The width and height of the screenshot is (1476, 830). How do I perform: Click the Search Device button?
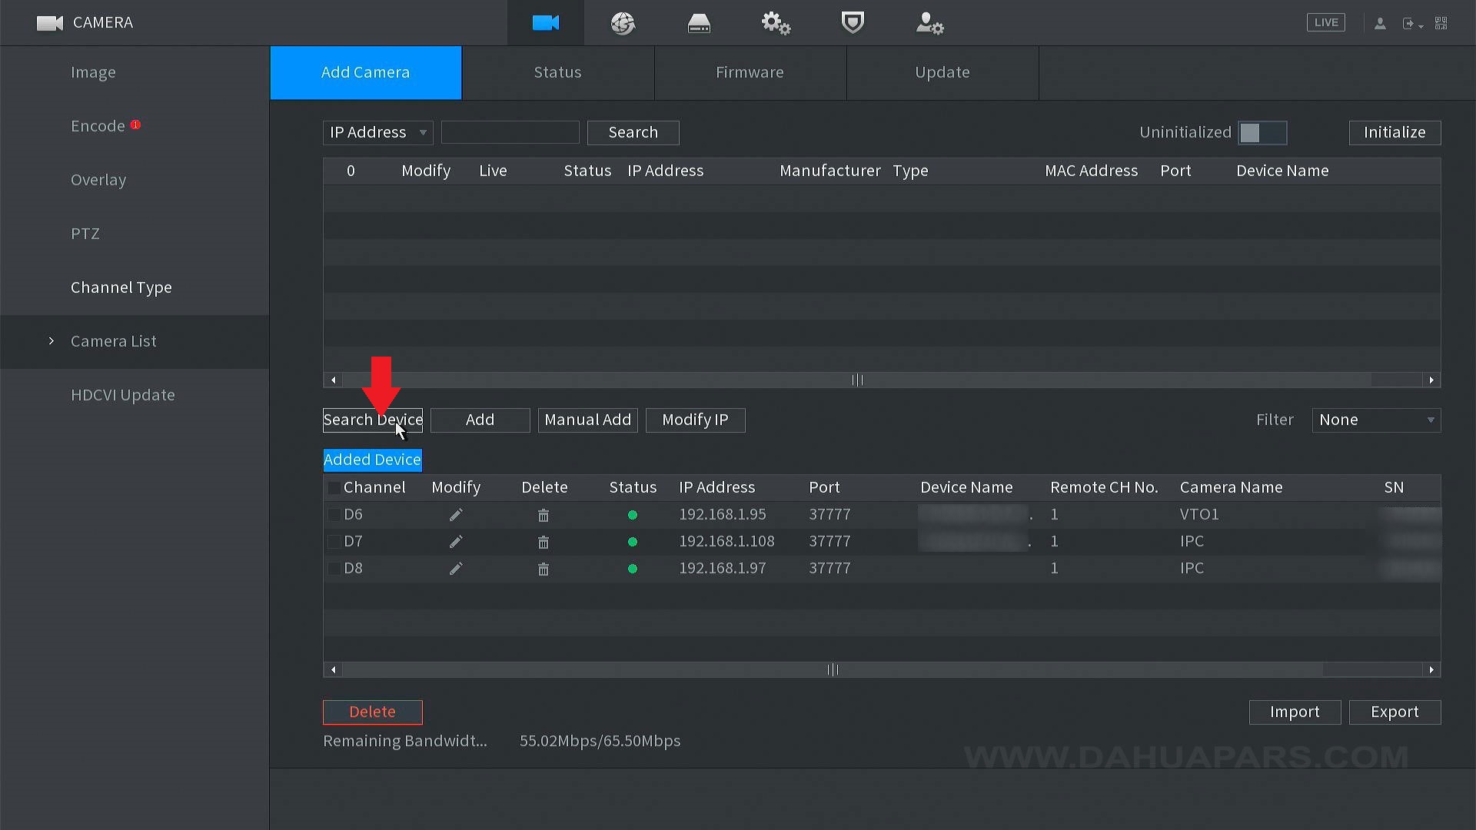click(373, 420)
